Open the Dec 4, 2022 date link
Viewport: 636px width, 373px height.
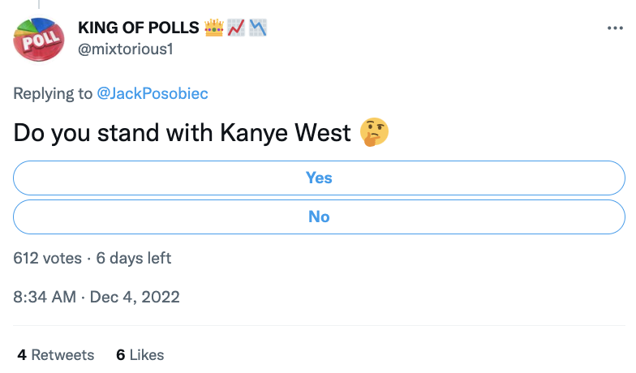click(x=135, y=297)
